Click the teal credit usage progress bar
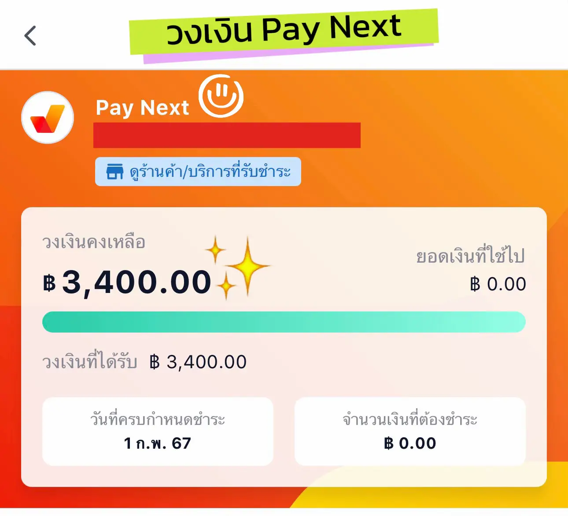Screen dimensions: 568x516 point(284,322)
